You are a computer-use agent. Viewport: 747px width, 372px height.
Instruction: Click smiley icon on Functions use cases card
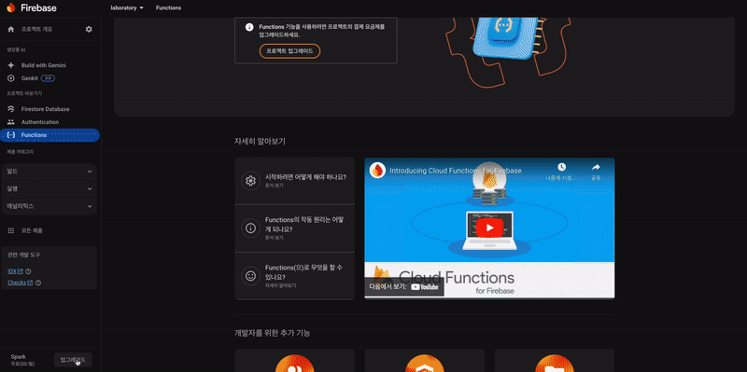tap(250, 276)
